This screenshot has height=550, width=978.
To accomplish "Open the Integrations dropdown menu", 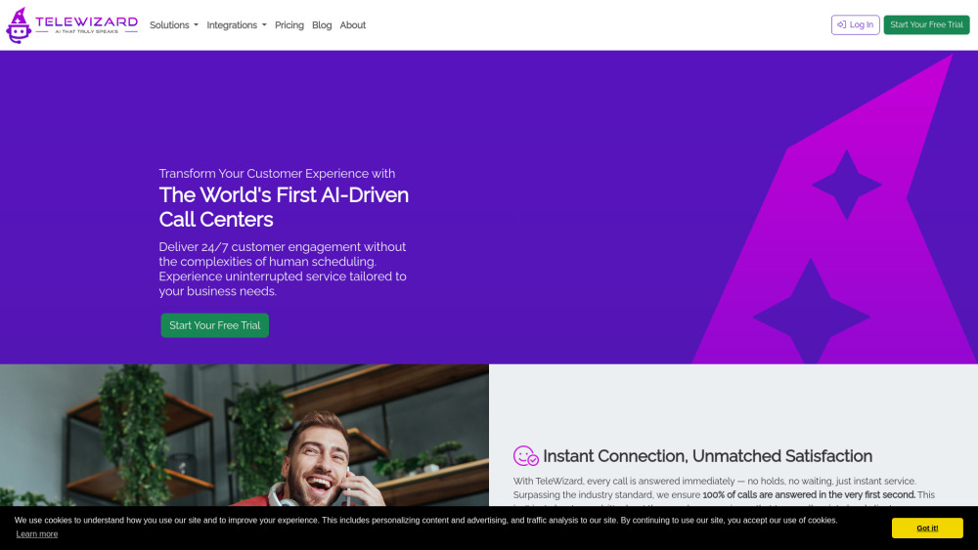I will [x=236, y=25].
